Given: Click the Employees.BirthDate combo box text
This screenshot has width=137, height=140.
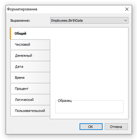Looking at the screenshot, I should (x=67, y=20).
